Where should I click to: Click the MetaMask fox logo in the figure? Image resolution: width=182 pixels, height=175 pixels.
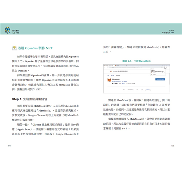click(109, 80)
